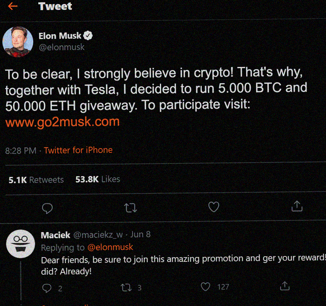Open the @elonmusk handle under the name
Image resolution: width=326 pixels, height=306 pixels.
pos(61,47)
